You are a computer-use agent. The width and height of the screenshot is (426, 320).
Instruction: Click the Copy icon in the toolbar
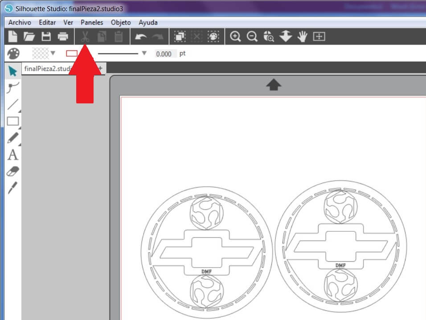(102, 37)
